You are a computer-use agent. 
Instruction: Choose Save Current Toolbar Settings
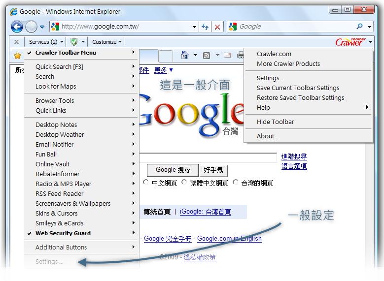tap(308, 88)
